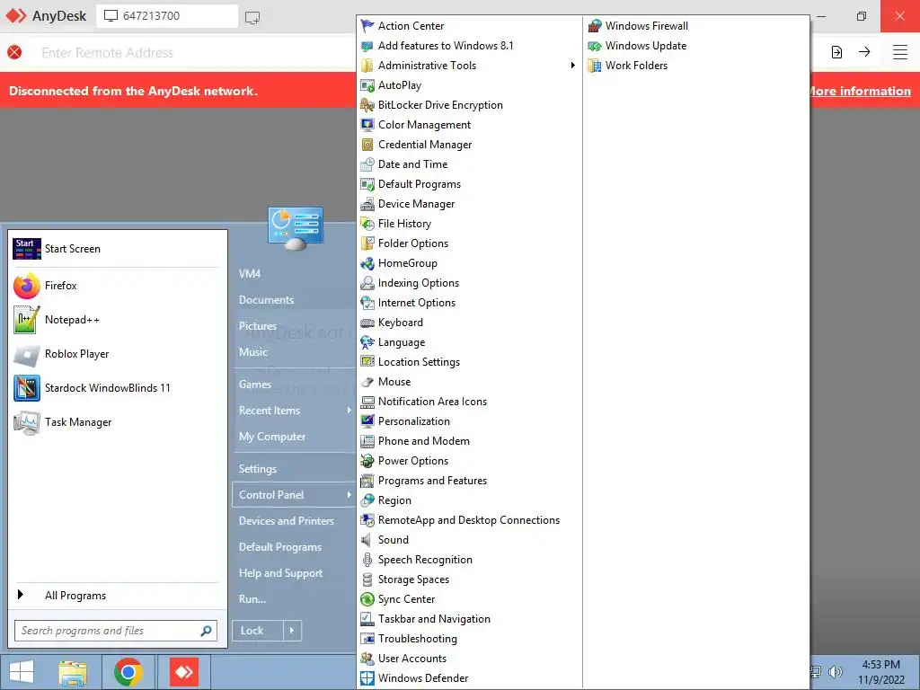
Task: Open Windows Firewall icon
Action: (595, 26)
